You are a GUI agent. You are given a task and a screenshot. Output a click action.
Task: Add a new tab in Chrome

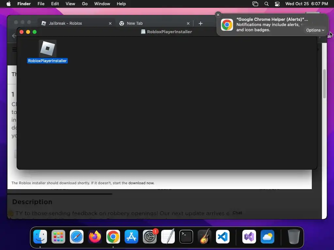click(201, 23)
